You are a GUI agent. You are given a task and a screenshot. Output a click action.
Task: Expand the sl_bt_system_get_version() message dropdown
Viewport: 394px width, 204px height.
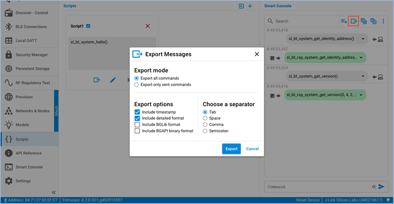pyautogui.click(x=363, y=76)
